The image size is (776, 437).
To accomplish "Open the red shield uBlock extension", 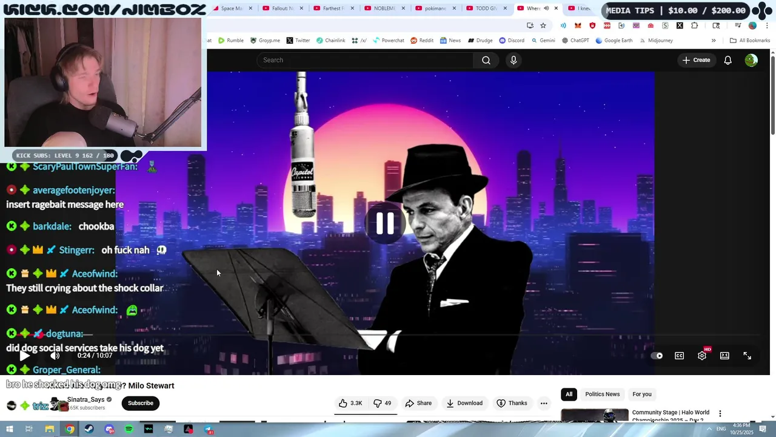I will 592,25.
